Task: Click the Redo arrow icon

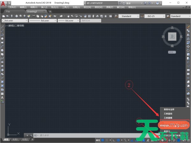Action: (61, 16)
